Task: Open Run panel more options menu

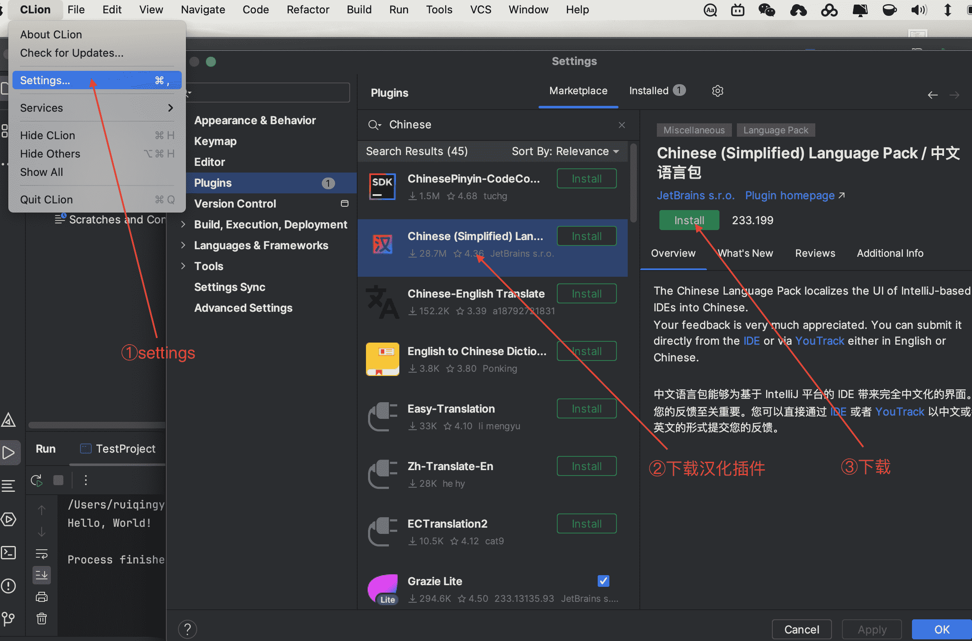Action: pos(85,480)
